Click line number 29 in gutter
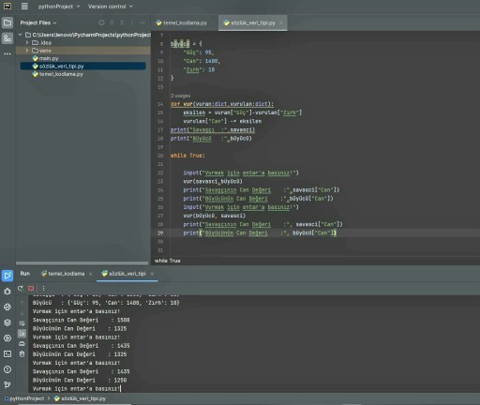The image size is (480, 405). (x=160, y=232)
